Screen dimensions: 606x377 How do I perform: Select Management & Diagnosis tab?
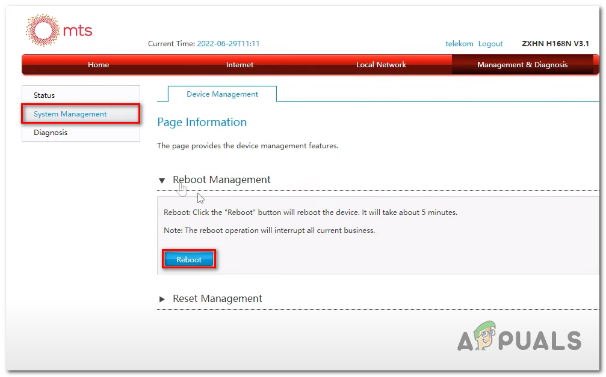[522, 65]
